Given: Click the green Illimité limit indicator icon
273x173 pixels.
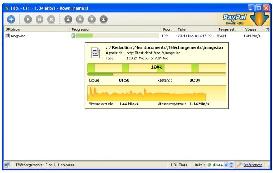Looking at the screenshot, I should click(209, 165).
